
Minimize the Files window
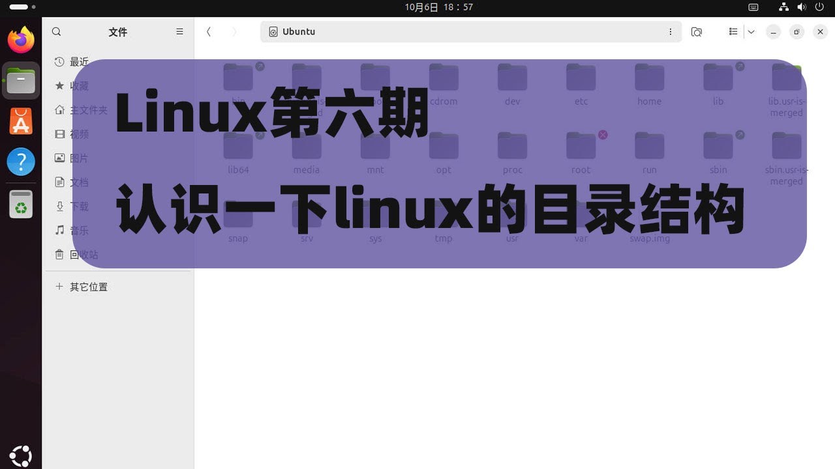click(773, 32)
